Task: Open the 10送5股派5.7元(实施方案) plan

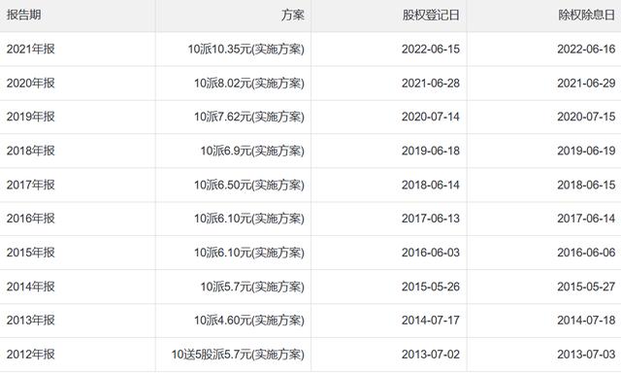Action: (238, 355)
